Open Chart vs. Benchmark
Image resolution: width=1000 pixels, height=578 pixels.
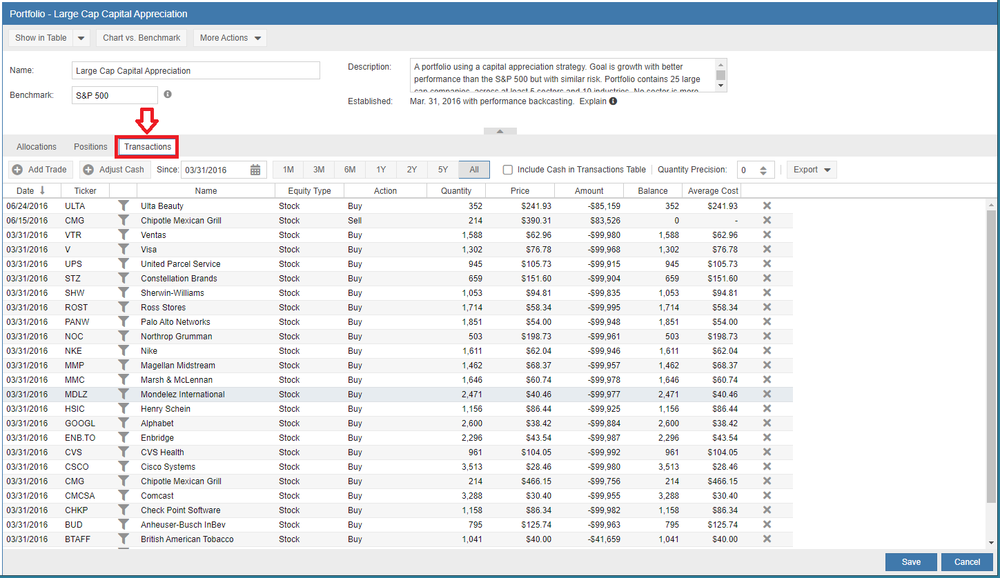click(x=141, y=38)
